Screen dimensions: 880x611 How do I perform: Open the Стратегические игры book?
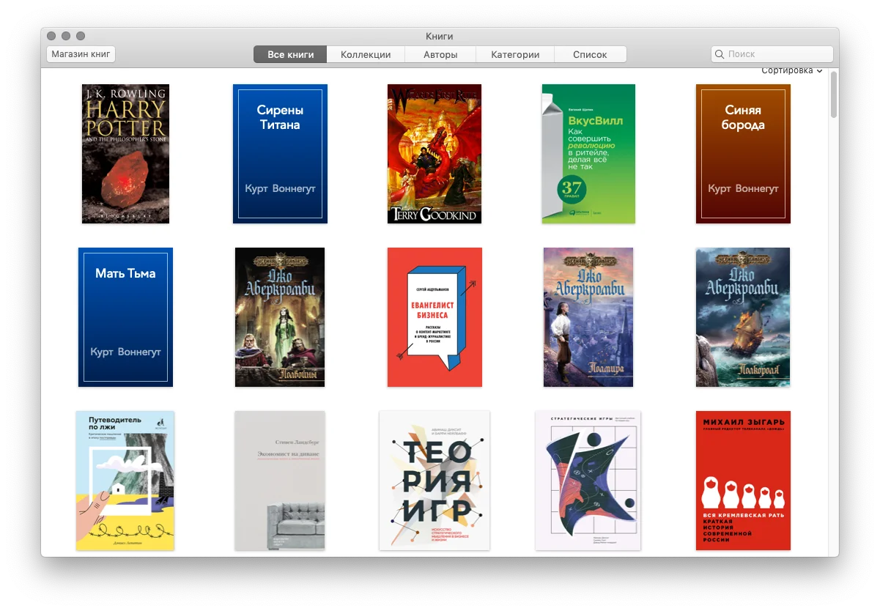coord(588,481)
